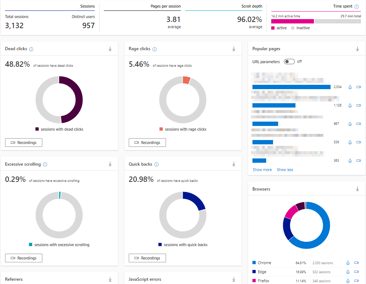The image size is (366, 284).
Task: Click the Show more link
Action: 262,170
